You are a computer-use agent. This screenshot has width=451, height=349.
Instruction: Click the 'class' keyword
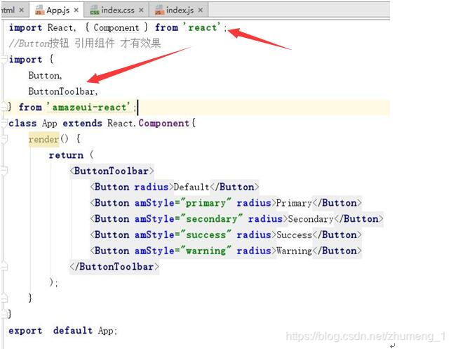tap(22, 124)
